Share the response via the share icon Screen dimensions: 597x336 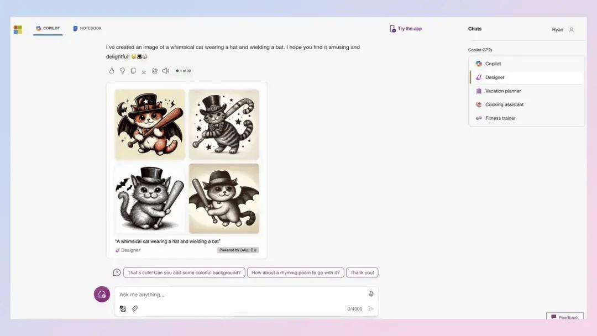155,71
